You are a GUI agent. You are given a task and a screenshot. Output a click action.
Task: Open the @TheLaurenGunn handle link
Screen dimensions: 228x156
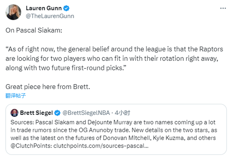point(49,16)
